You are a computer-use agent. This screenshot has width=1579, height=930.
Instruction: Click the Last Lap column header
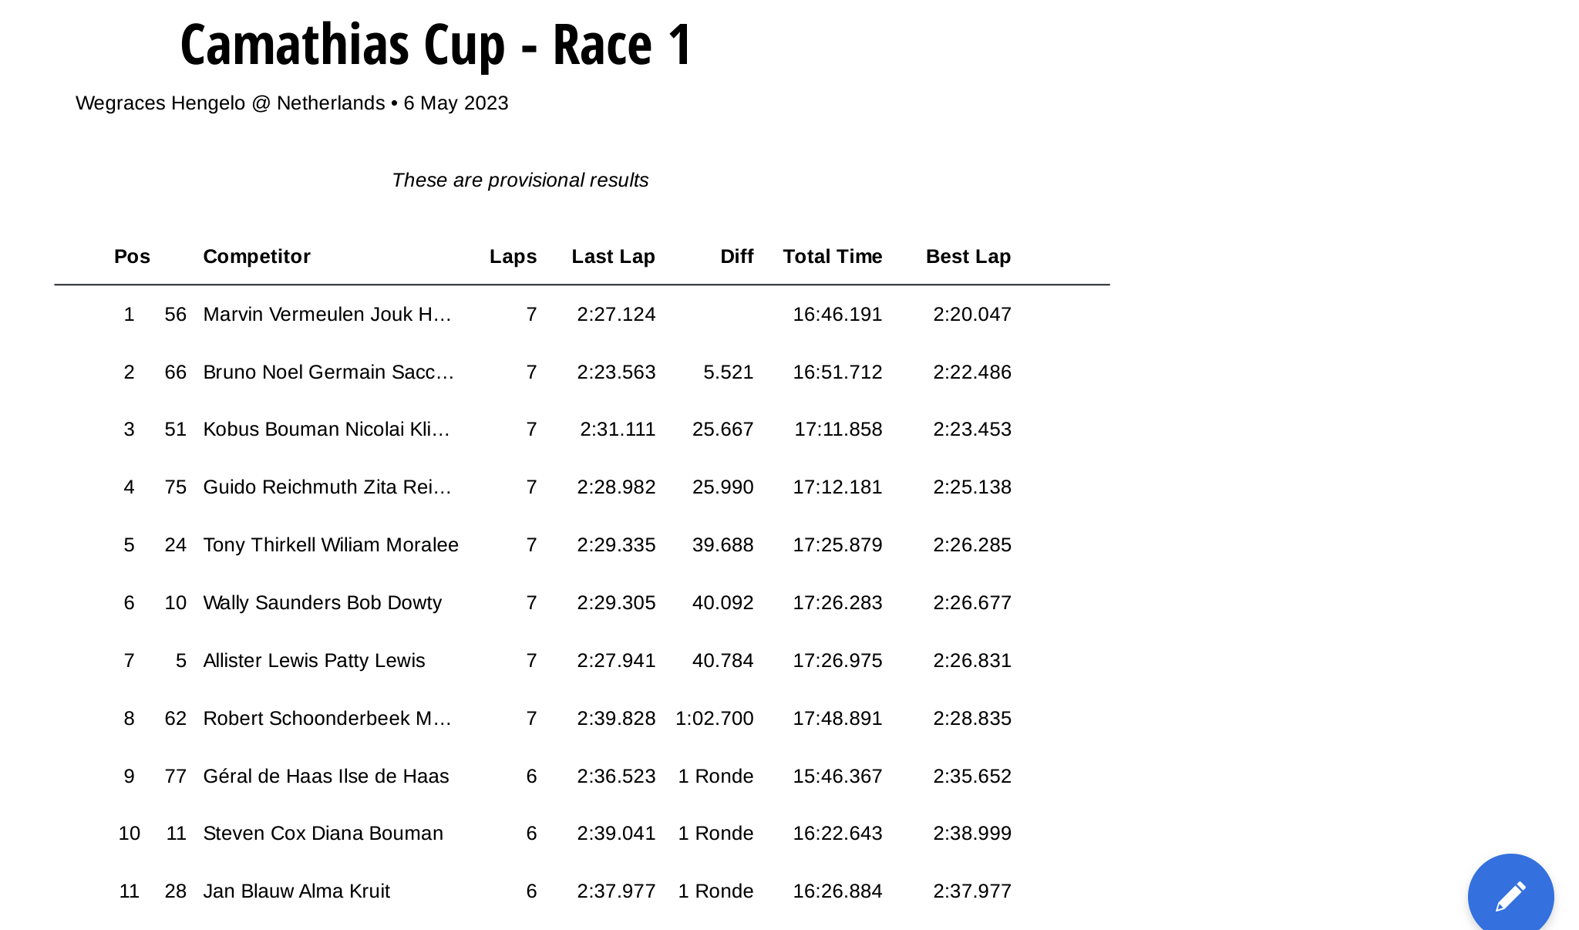pos(613,257)
